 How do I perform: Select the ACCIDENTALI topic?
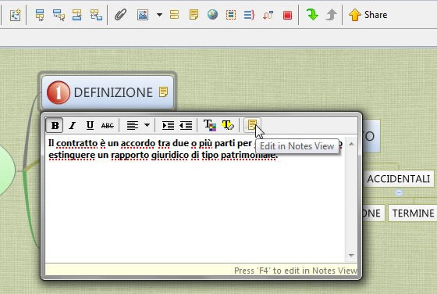click(399, 179)
